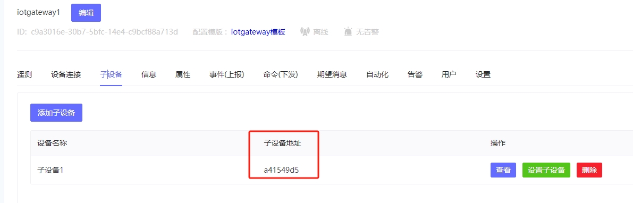Select the 子设备 tab
This screenshot has height=203, width=633.
pos(111,74)
